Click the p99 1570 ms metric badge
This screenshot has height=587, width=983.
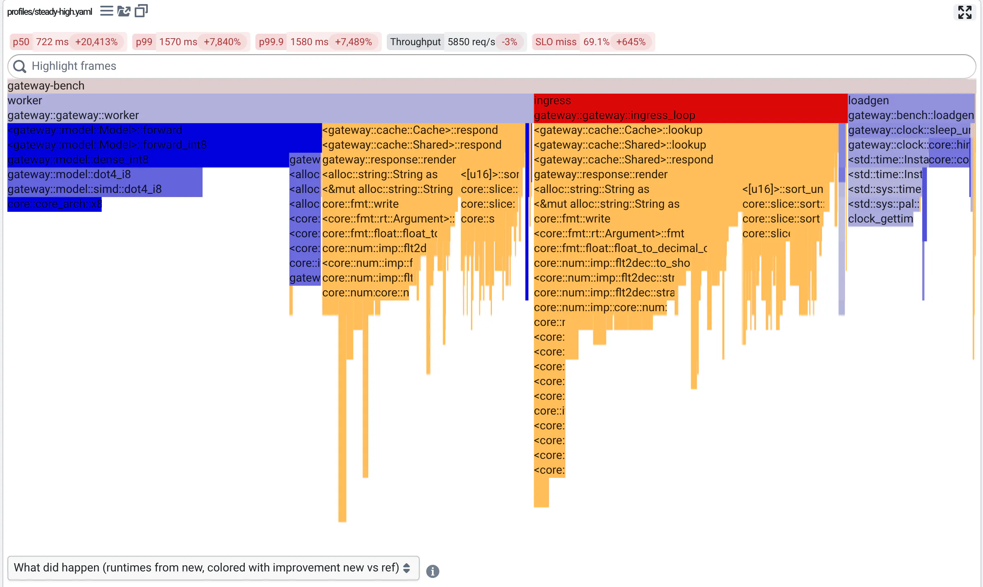[x=191, y=42]
